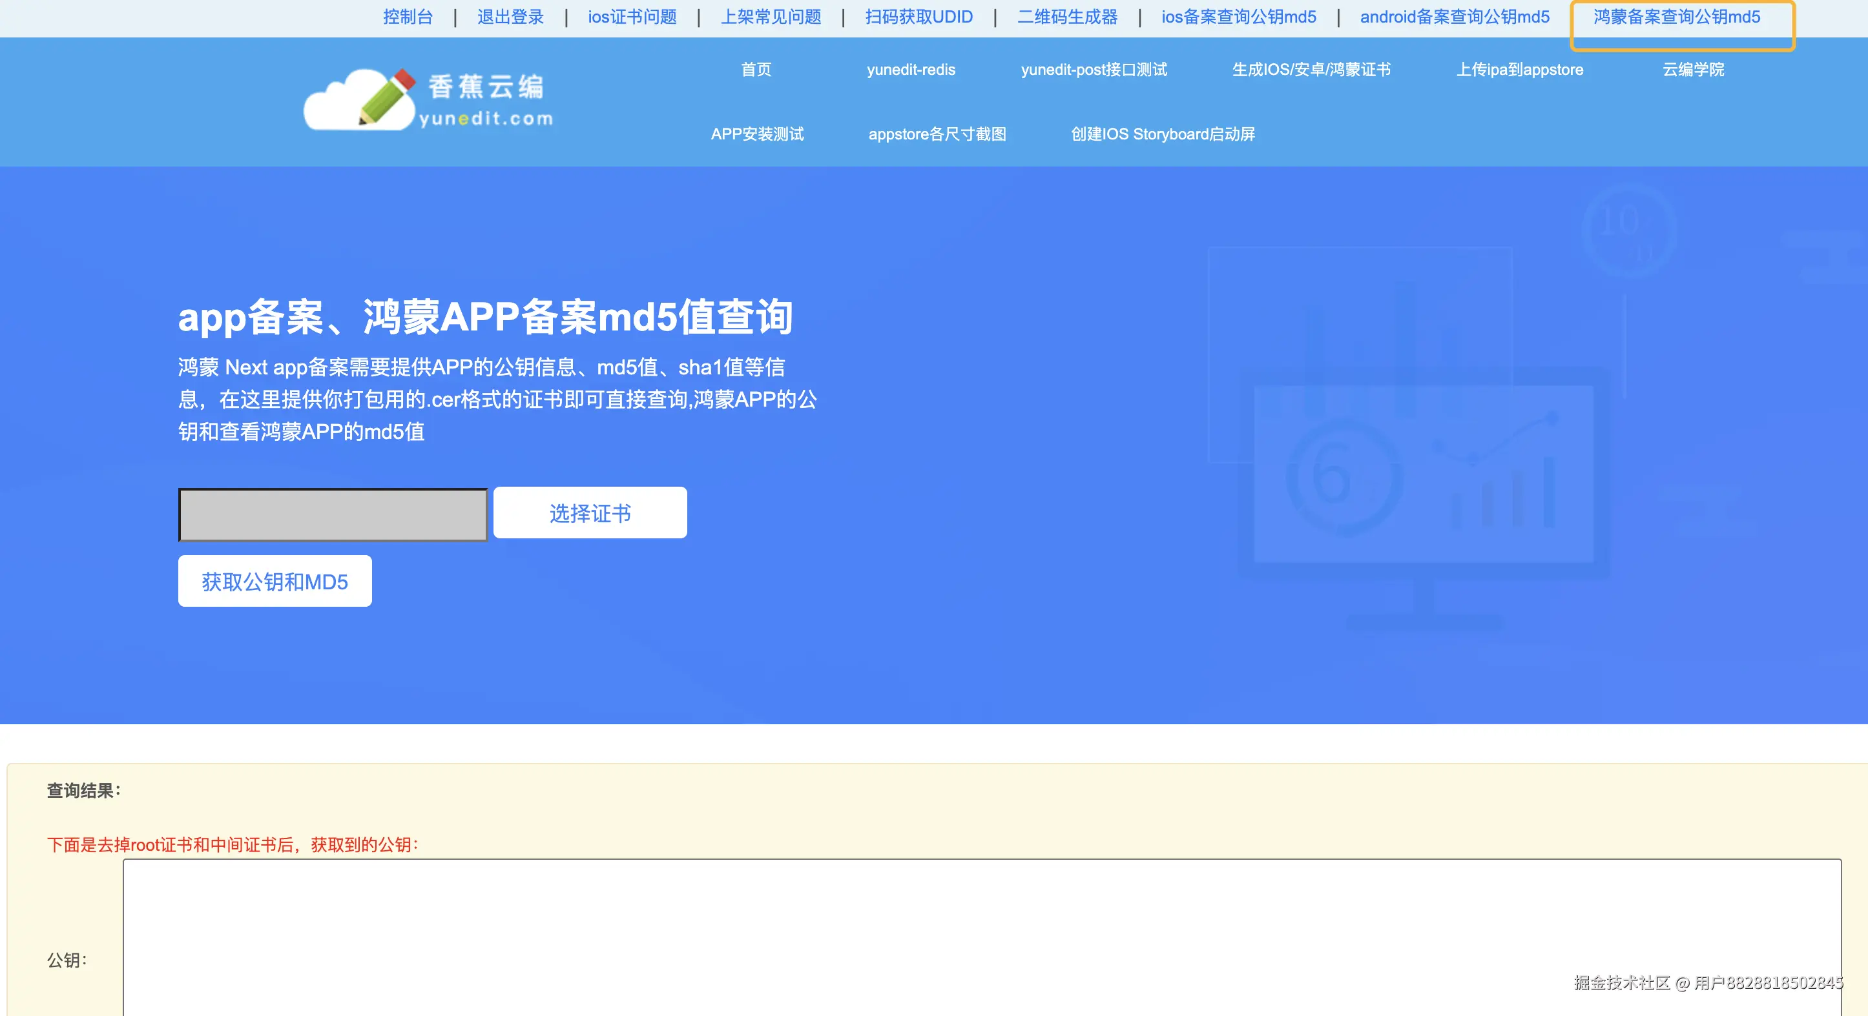Click inside the 公钥 result text area
The width and height of the screenshot is (1868, 1016).
[x=981, y=935]
